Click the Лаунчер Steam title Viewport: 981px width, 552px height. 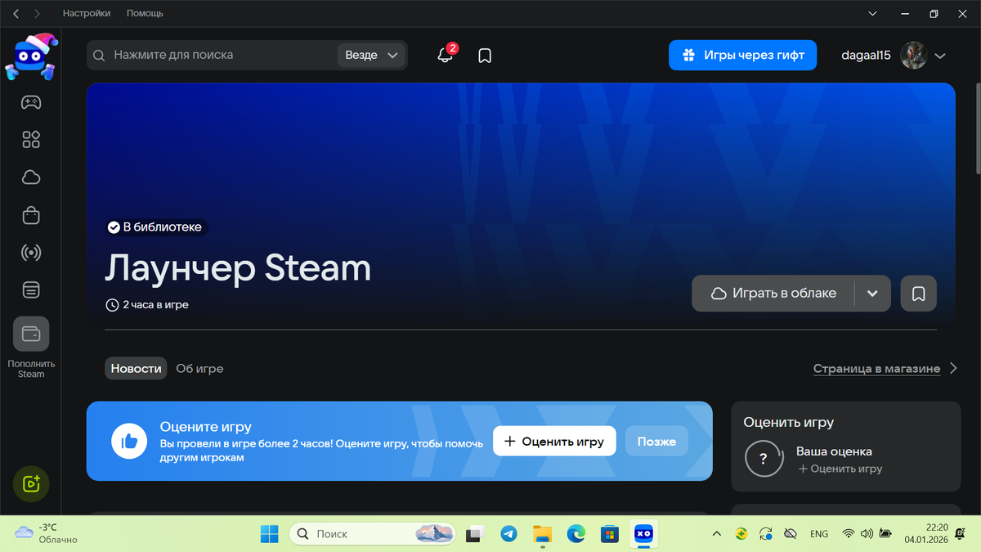pyautogui.click(x=238, y=267)
